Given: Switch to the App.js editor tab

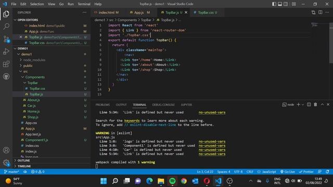Looking at the screenshot, I should (x=139, y=12).
